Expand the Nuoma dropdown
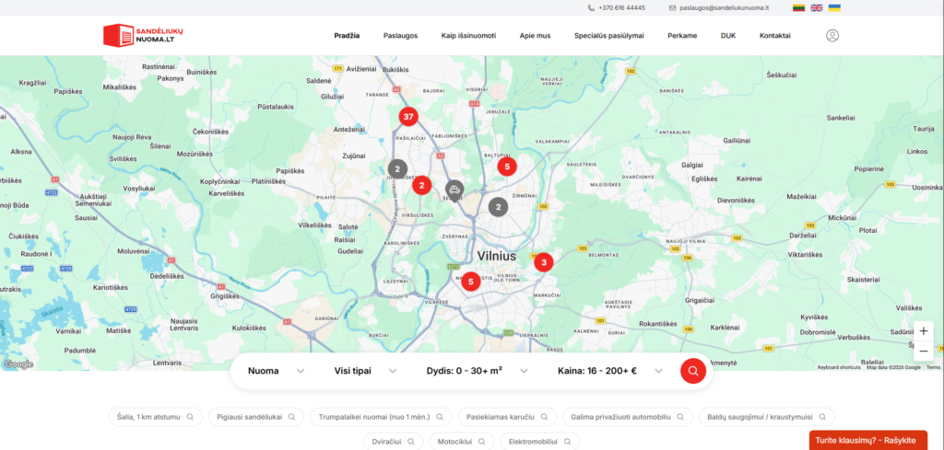This screenshot has width=944, height=450. coord(277,371)
